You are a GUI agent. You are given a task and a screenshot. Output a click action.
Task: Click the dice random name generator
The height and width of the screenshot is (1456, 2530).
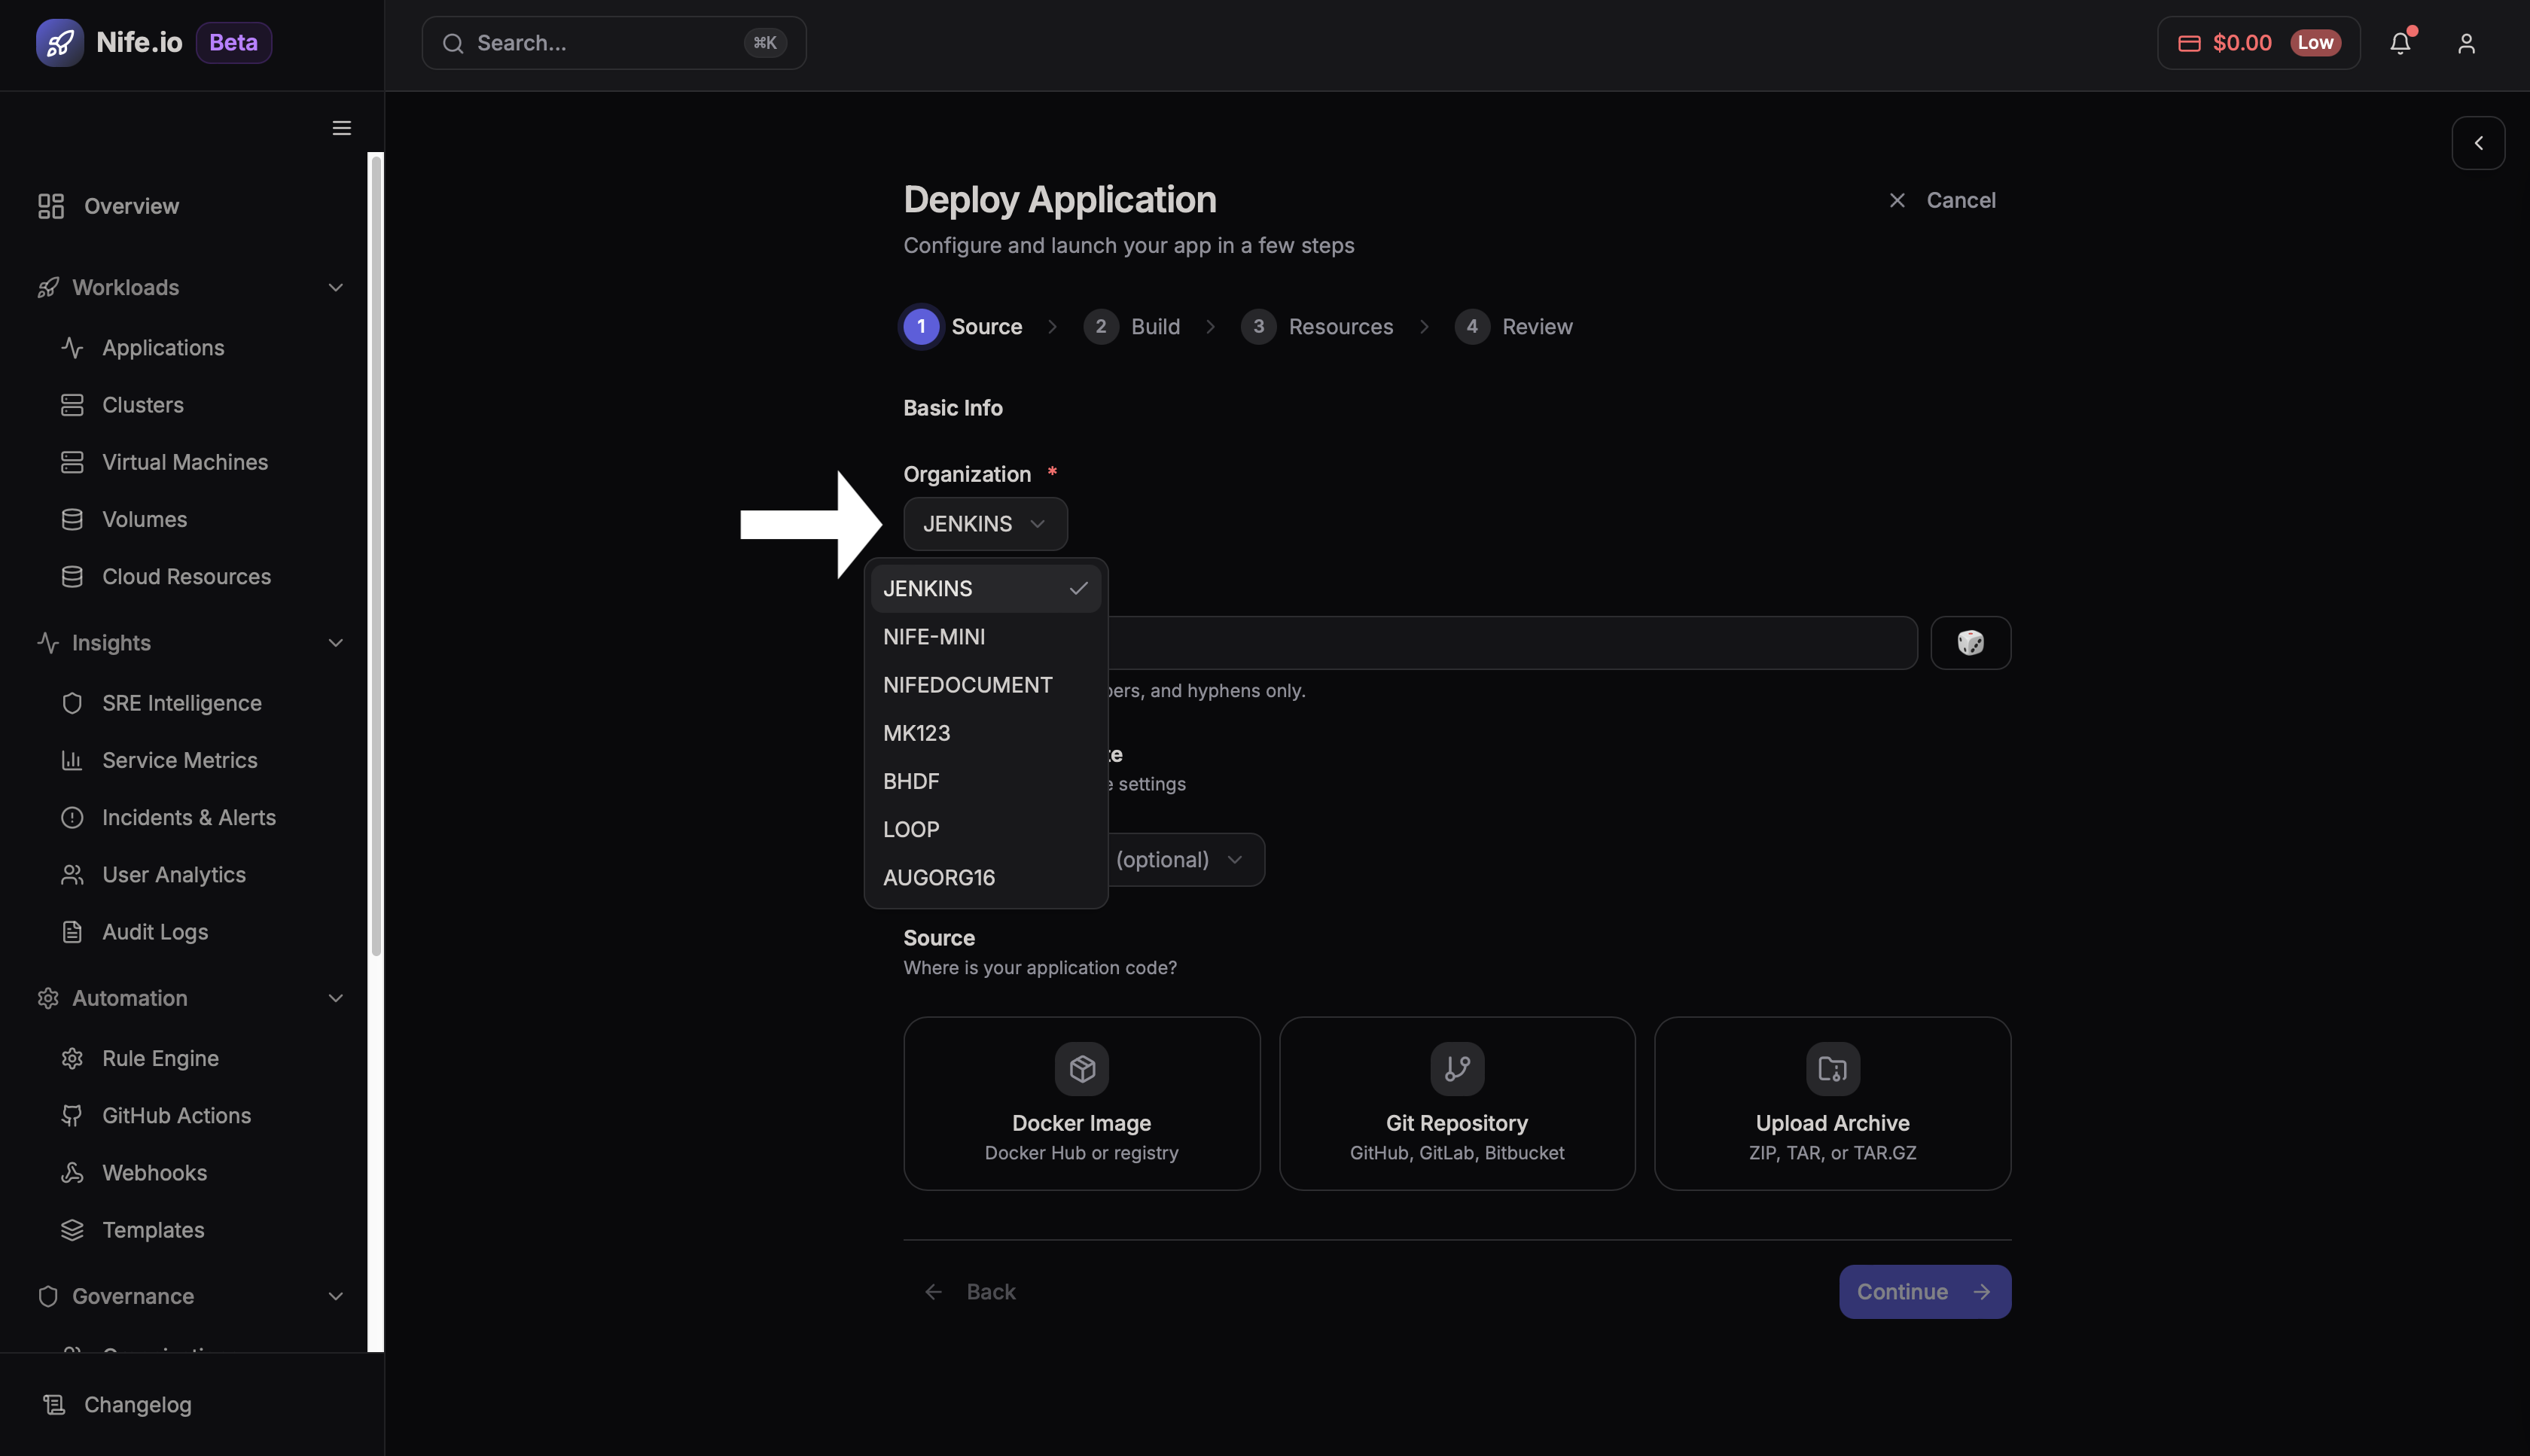pyautogui.click(x=1970, y=643)
